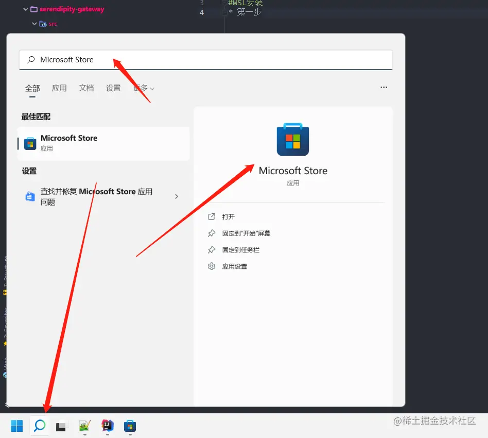Screen dimensions: 488x438
Task: Click the 最佳匹配 section heading
Action: 36,117
